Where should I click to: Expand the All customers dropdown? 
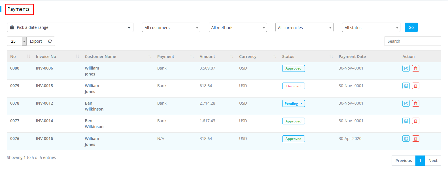pyautogui.click(x=171, y=27)
